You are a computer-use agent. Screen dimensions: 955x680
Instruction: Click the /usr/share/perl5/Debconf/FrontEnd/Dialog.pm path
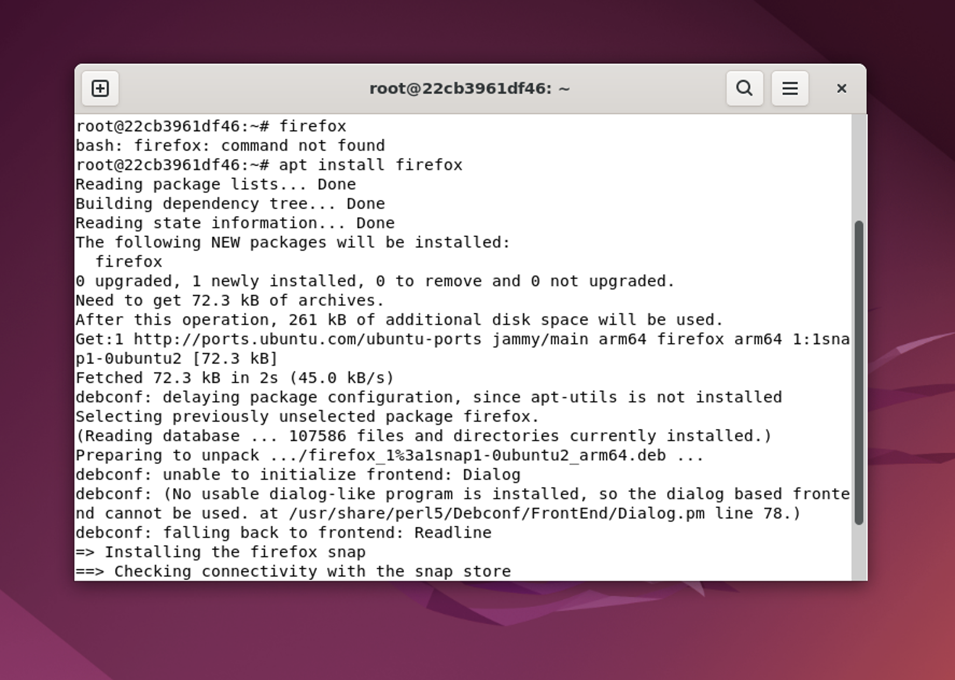click(497, 513)
